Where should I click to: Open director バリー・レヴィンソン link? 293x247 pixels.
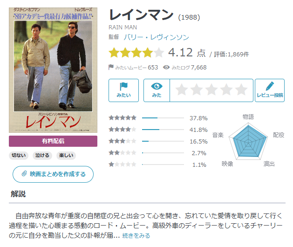[x=156, y=37]
